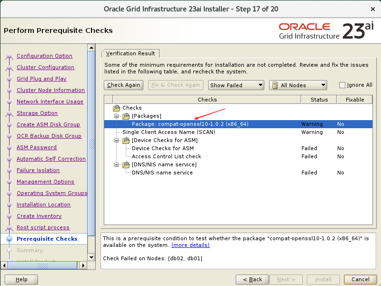Select the Device Checks for ASM row
The image size is (381, 286).
[x=238, y=148]
